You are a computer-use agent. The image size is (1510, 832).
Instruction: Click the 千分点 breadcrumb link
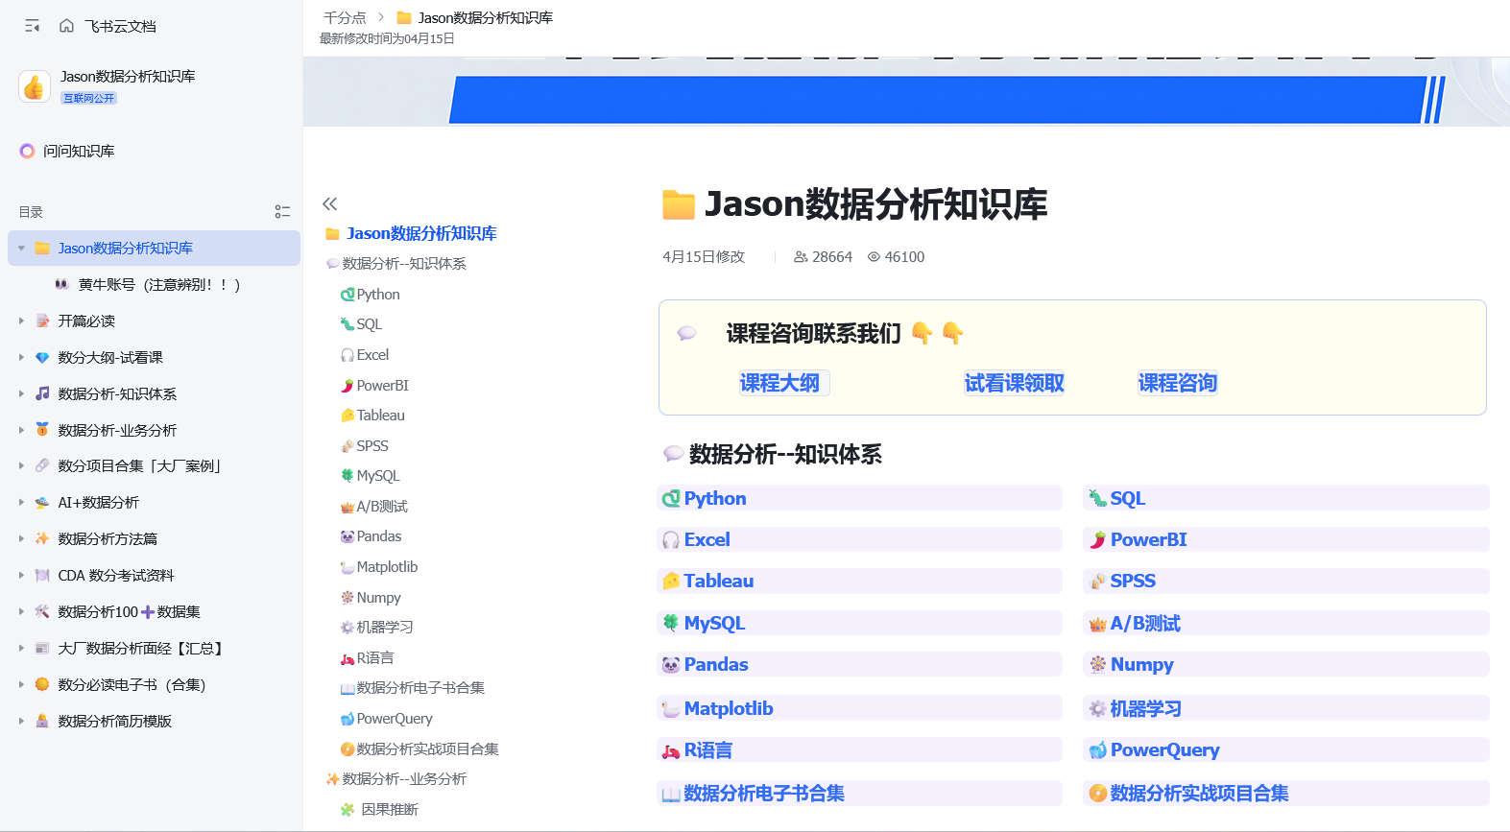pyautogui.click(x=345, y=17)
